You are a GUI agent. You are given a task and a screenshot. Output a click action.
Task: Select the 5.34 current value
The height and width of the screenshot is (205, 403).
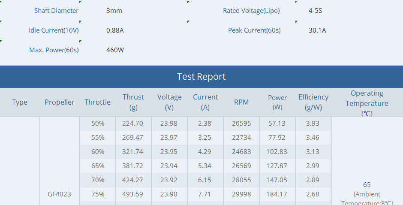(x=205, y=166)
